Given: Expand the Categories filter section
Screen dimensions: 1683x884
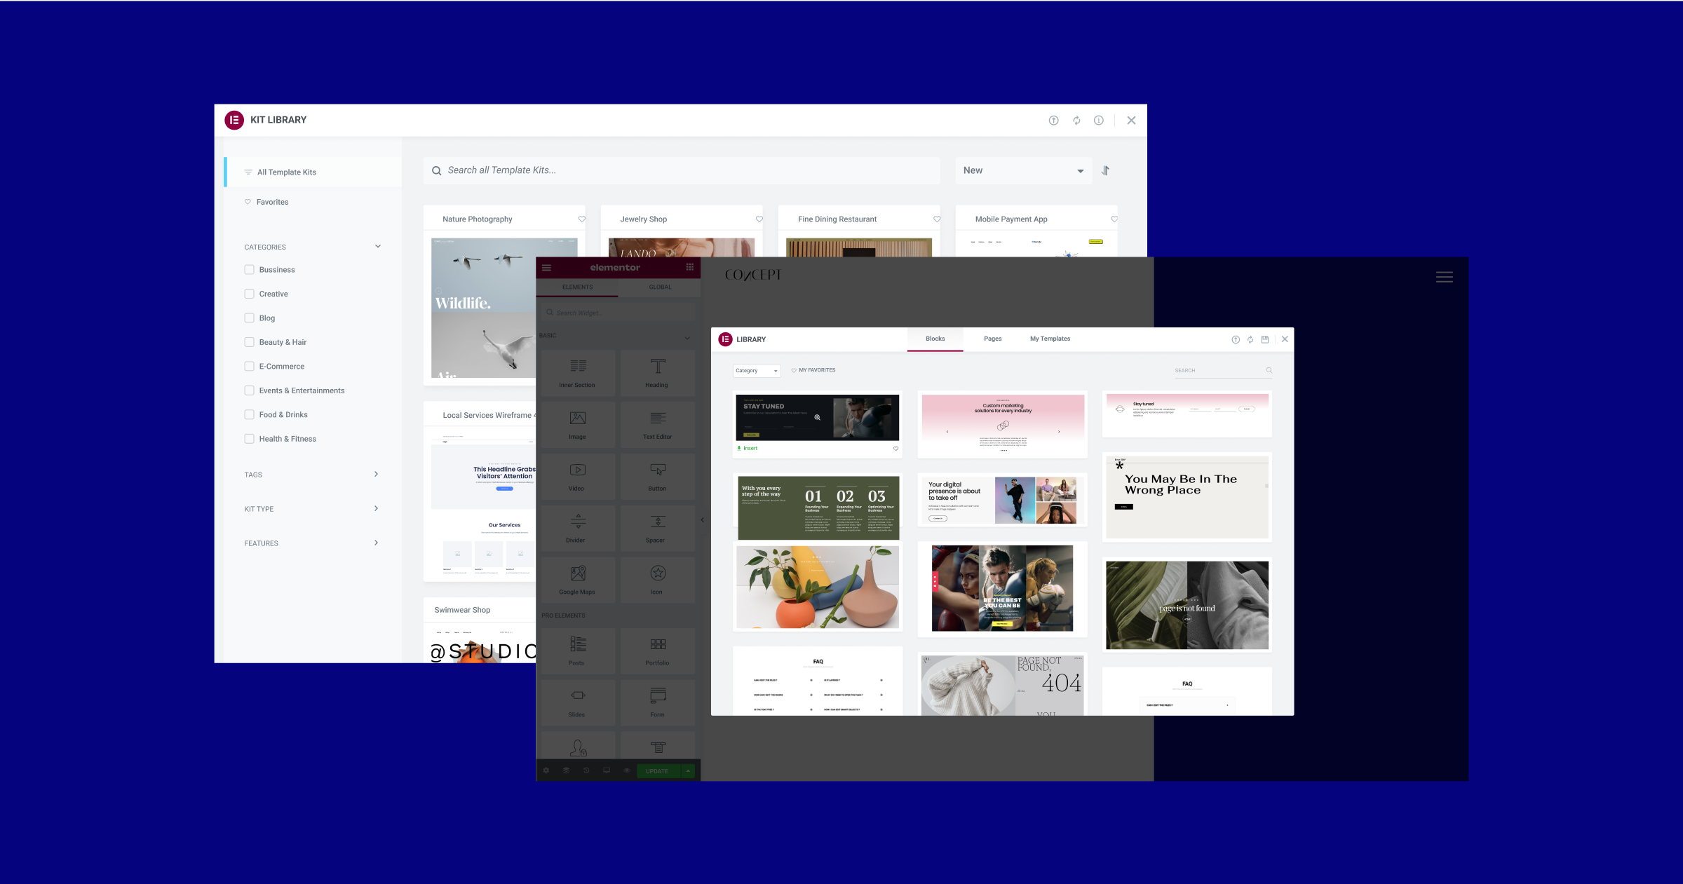Looking at the screenshot, I should (x=379, y=246).
